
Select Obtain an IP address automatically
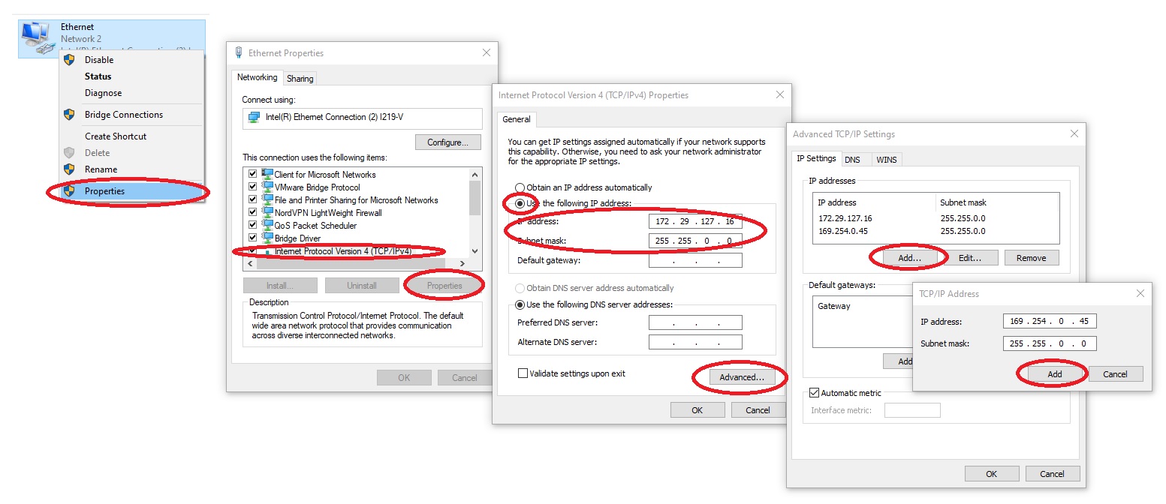(x=520, y=187)
